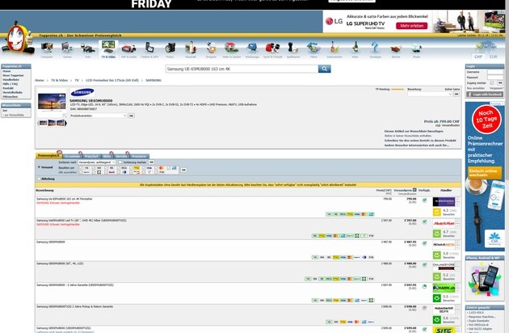Open the Sonstiges question mark category
The width and height of the screenshot is (509, 333).
[375, 48]
